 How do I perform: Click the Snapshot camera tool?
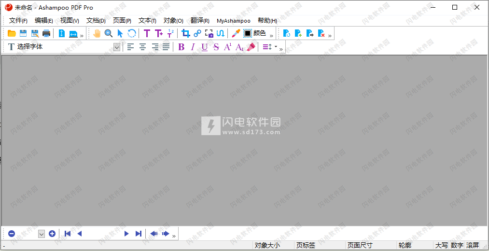(209, 33)
